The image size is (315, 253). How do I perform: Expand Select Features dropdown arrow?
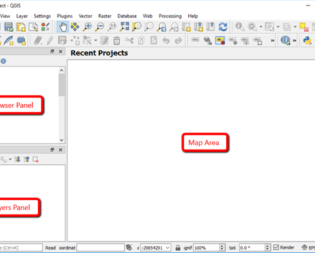coord(278,27)
